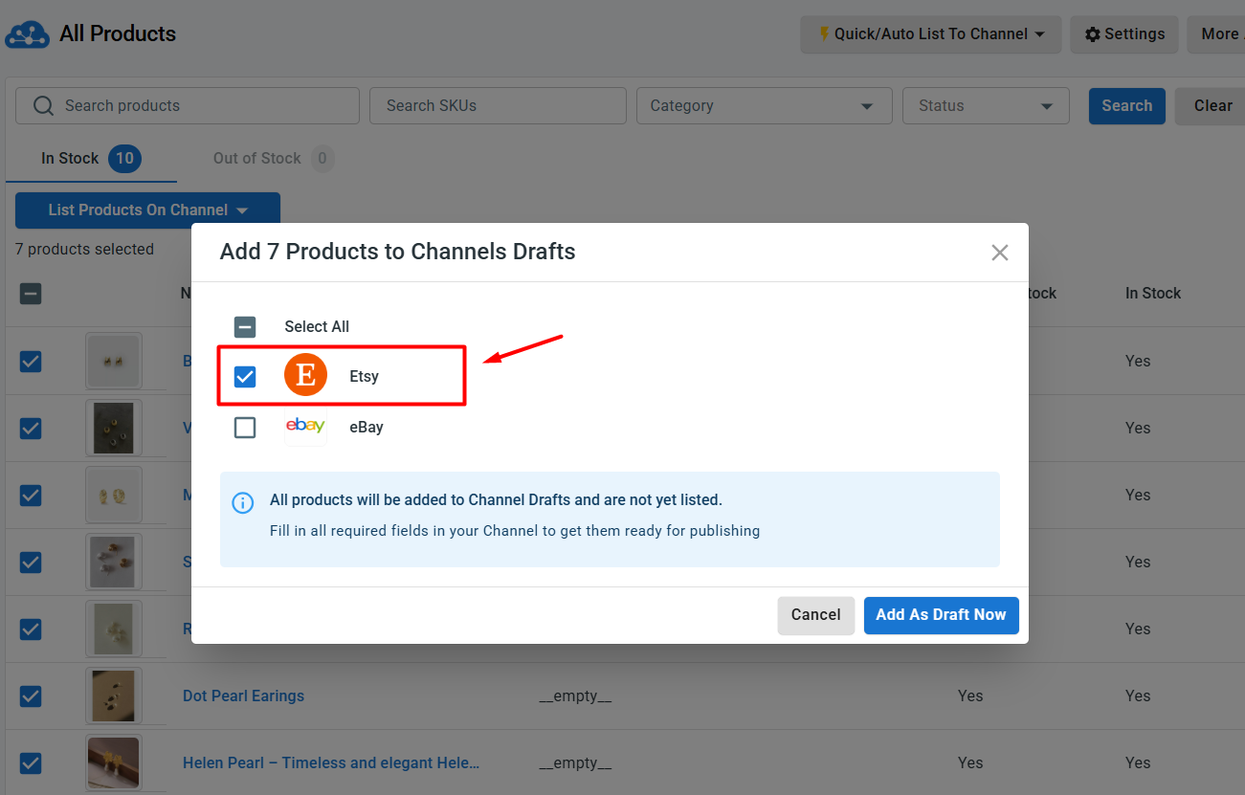Click the Search products input field
The height and width of the screenshot is (795, 1245).
188,105
